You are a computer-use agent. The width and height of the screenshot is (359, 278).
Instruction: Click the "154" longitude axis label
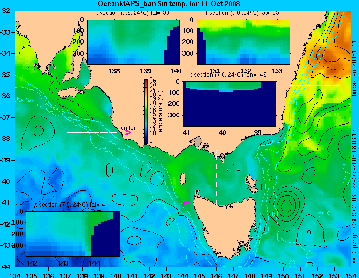pyautogui.click(x=351, y=275)
